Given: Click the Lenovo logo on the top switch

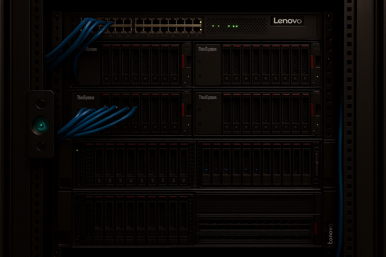Looking at the screenshot, I should (x=287, y=21).
